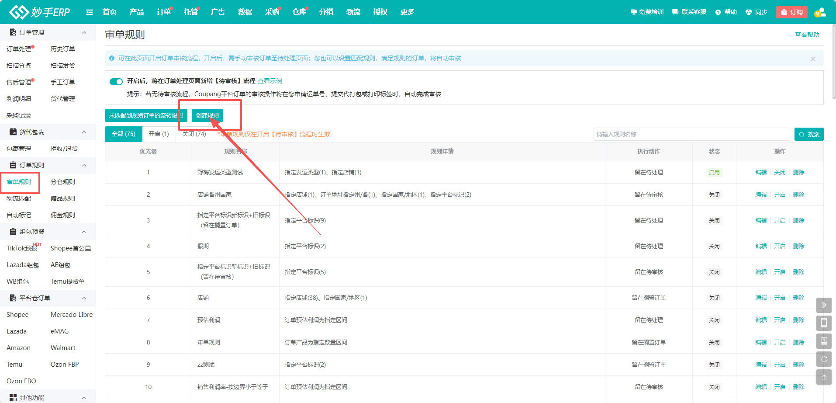This screenshot has width=836, height=403.
Task: Click the floating back-to-top arrow icon
Action: point(824,377)
